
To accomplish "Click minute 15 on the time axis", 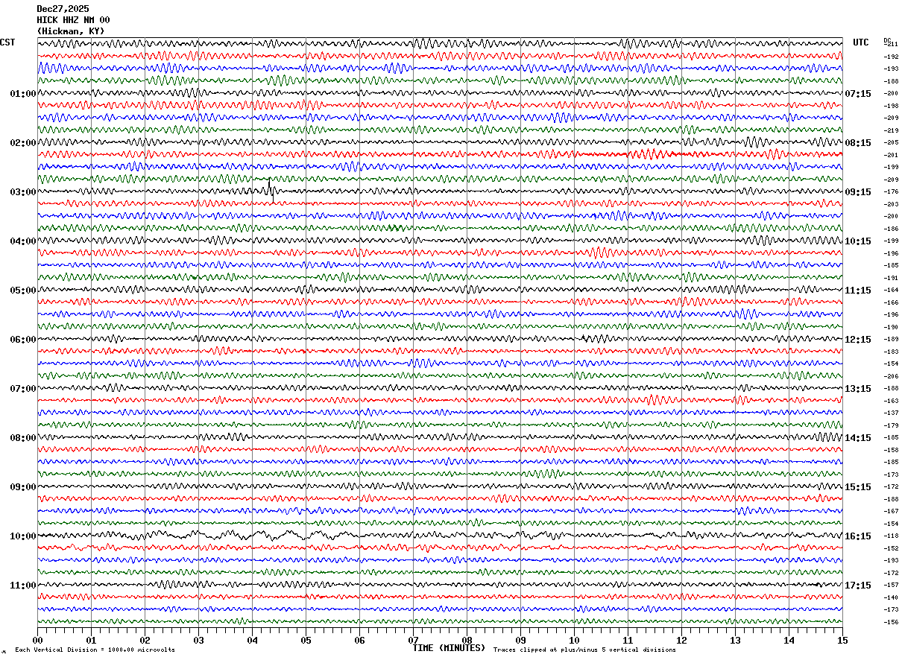I will pyautogui.click(x=842, y=641).
